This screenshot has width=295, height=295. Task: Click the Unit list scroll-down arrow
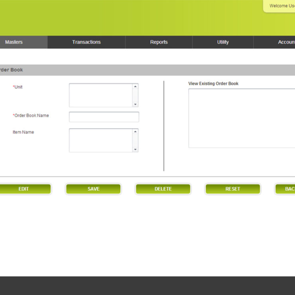(135, 104)
